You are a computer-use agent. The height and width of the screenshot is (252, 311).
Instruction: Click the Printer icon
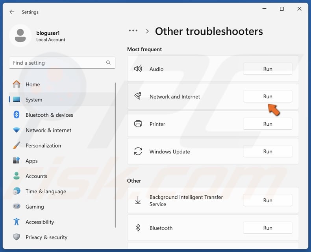pos(138,124)
